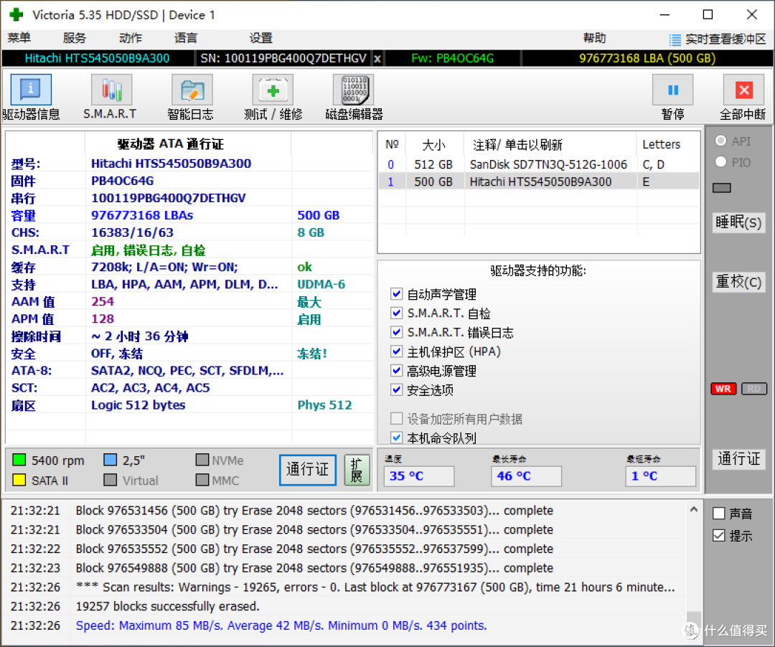Toggle 安全选项 checkbox
Screen dimensions: 775x647
click(396, 389)
